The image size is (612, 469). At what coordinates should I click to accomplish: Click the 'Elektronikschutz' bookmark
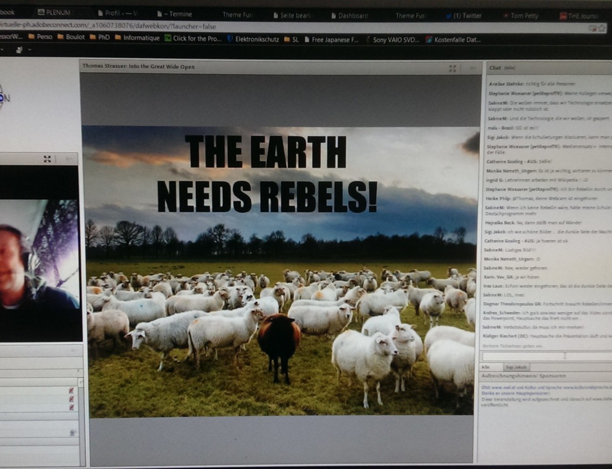[257, 39]
